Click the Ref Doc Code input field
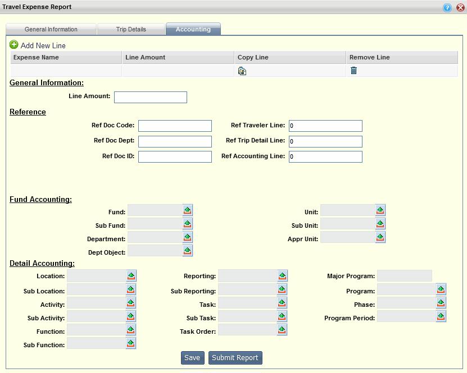Screen dimensions: 467x373 pos(175,126)
